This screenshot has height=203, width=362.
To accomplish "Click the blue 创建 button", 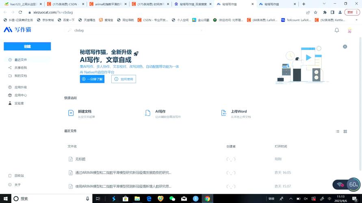I will click(x=27, y=46).
